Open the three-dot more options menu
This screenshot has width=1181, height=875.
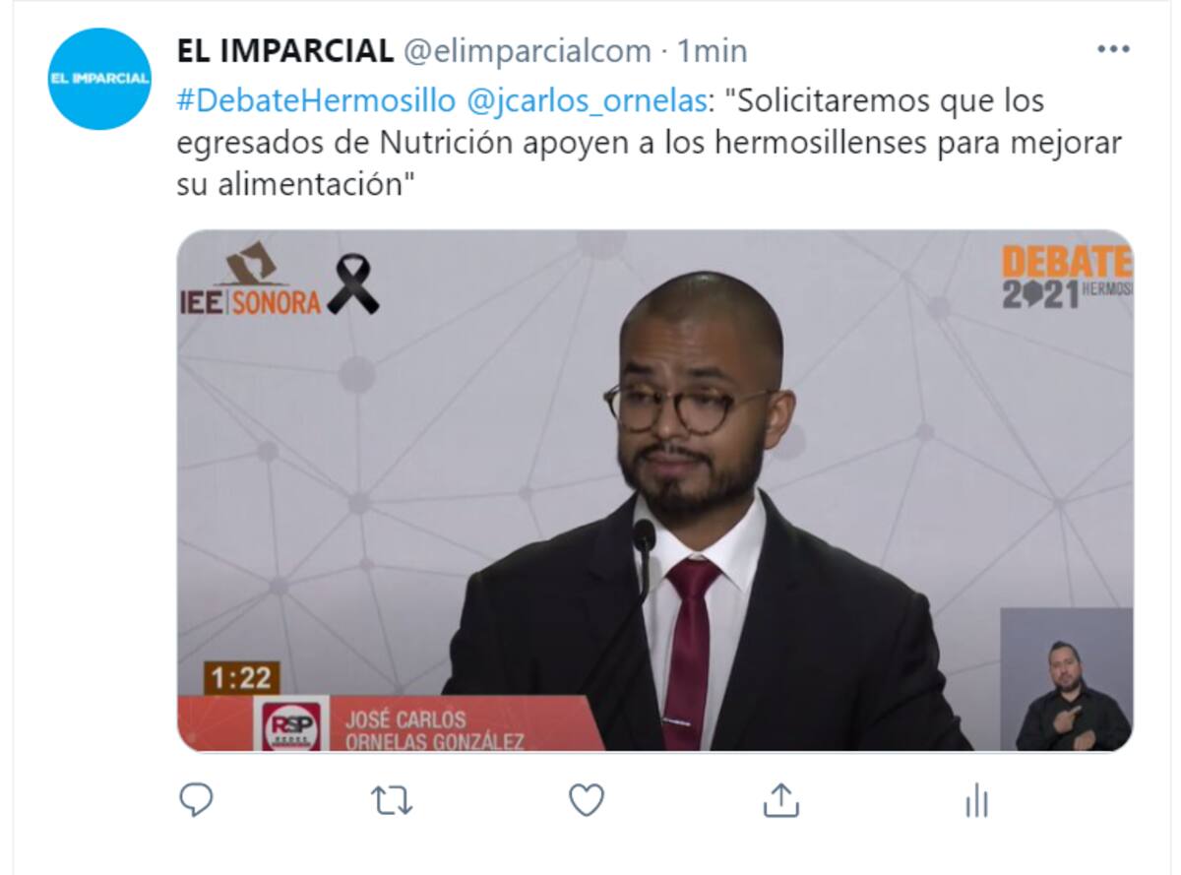tap(1113, 49)
